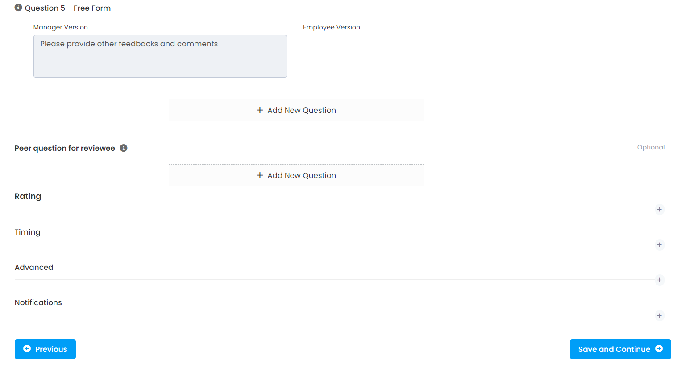This screenshot has height=372, width=677.
Task: Select the Notifications section heading
Action: click(38, 302)
